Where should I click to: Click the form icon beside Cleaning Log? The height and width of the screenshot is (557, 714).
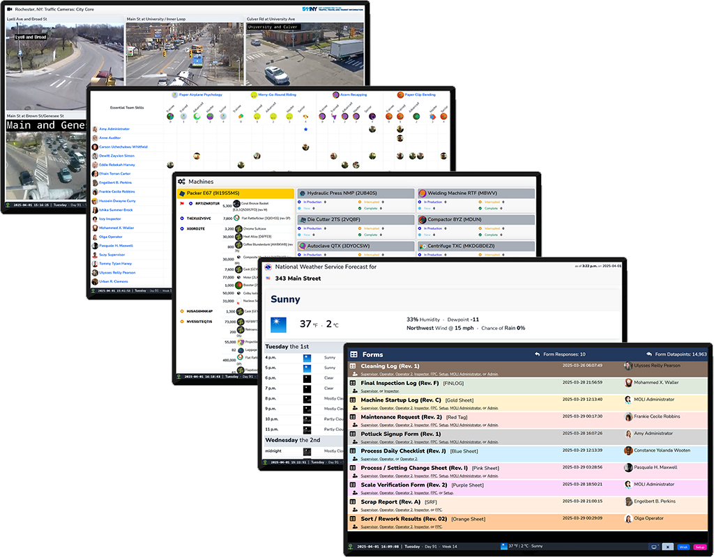click(353, 366)
